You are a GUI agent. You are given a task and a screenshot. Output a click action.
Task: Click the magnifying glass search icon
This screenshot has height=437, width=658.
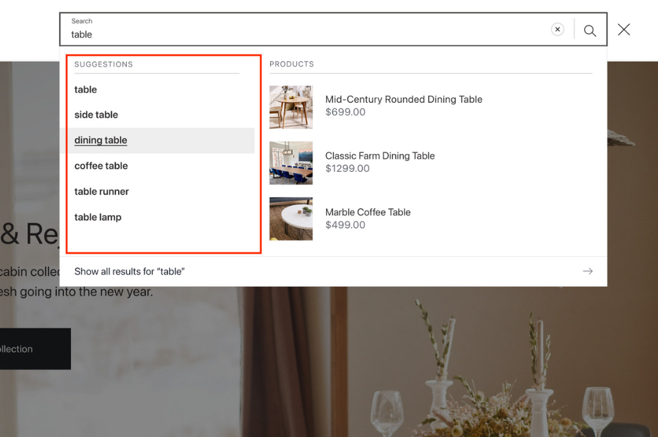pos(589,29)
